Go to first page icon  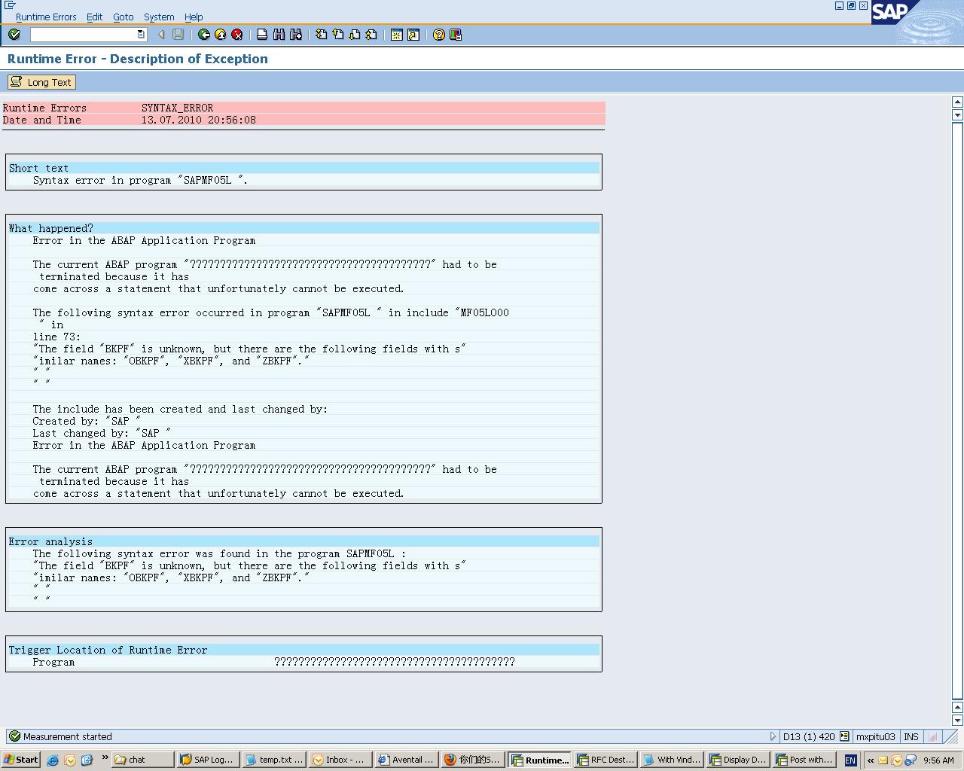pos(322,35)
